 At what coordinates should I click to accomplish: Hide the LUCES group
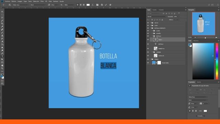tap(148, 31)
